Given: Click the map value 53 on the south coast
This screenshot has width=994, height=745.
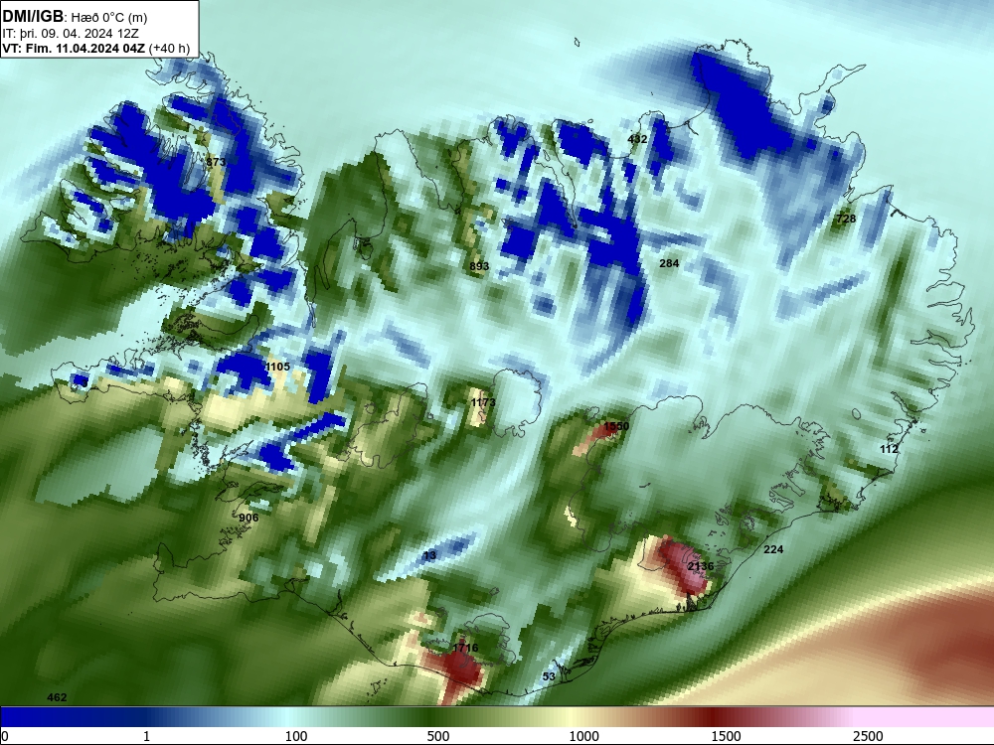Looking at the screenshot, I should point(549,676).
